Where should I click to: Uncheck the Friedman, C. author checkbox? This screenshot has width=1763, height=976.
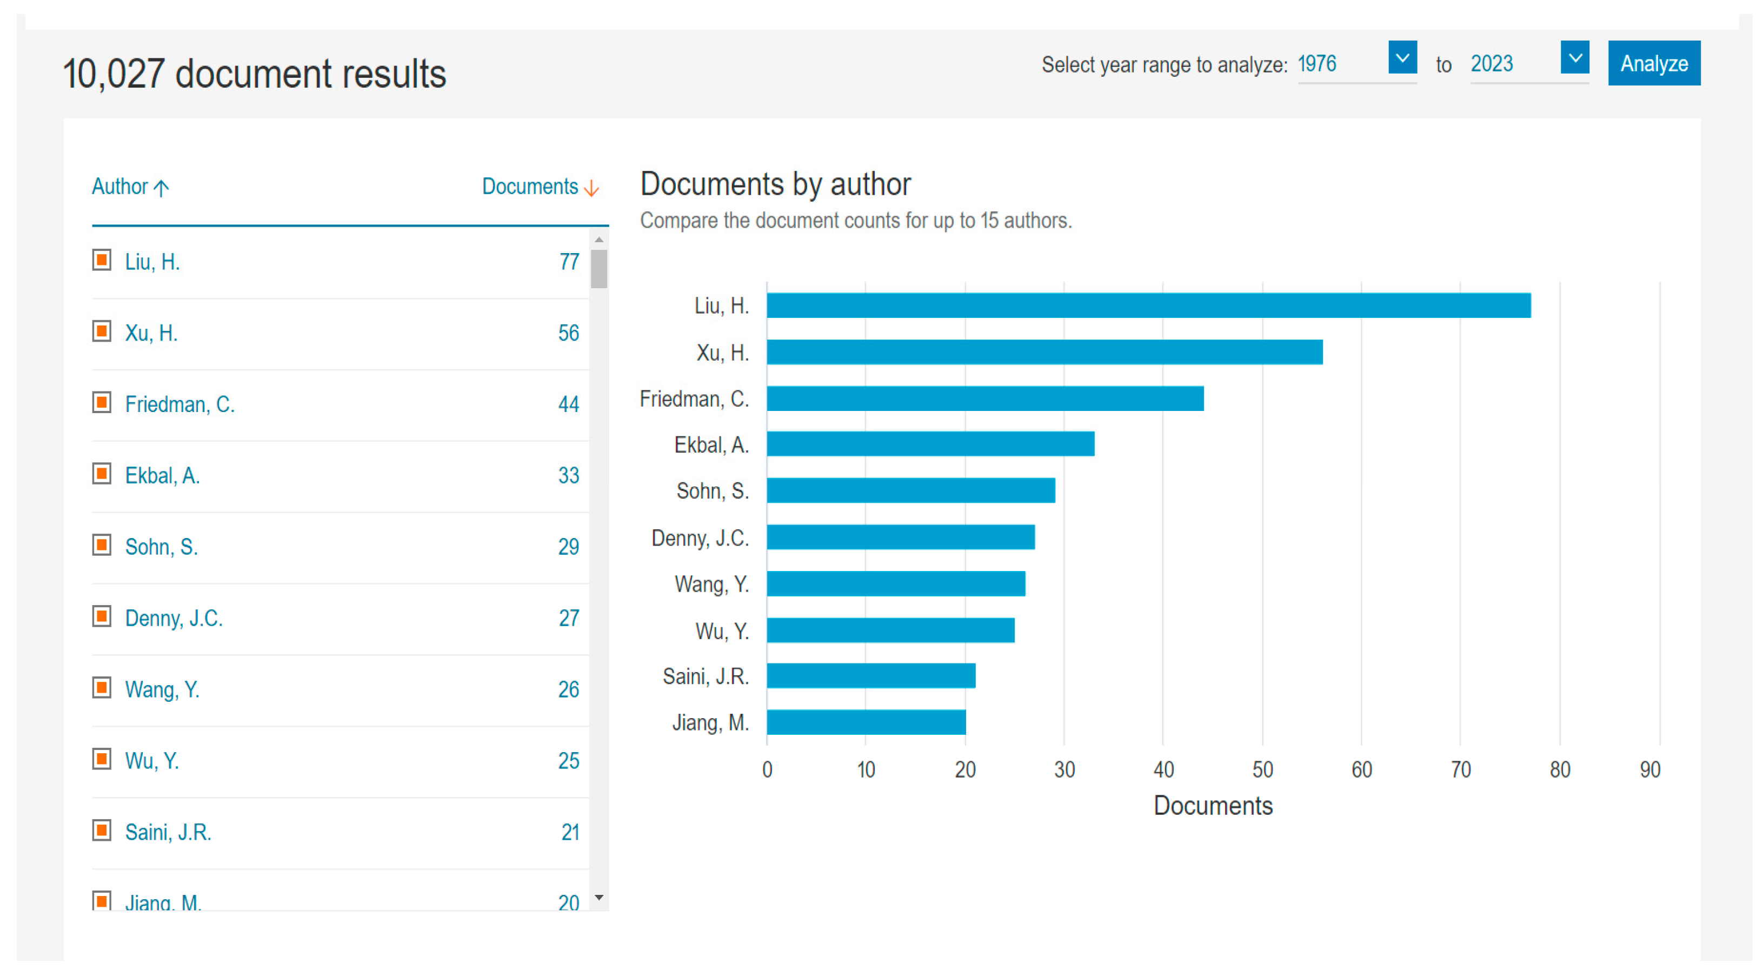coord(102,403)
